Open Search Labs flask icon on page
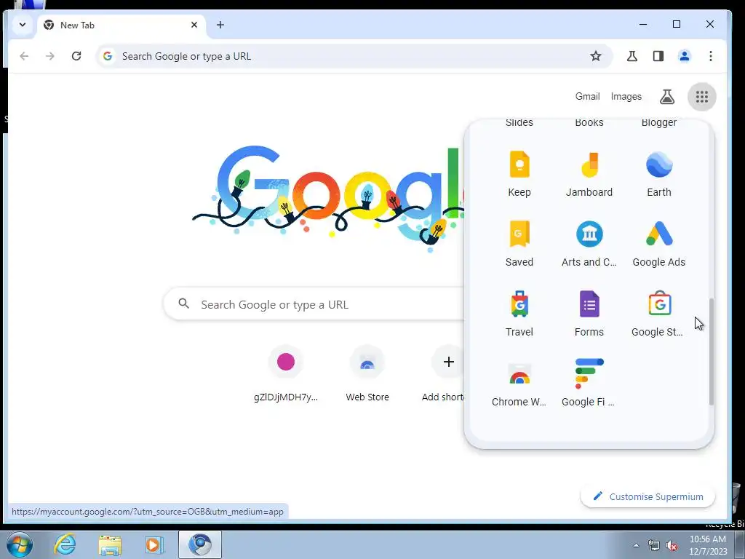This screenshot has height=559, width=745. click(x=667, y=97)
